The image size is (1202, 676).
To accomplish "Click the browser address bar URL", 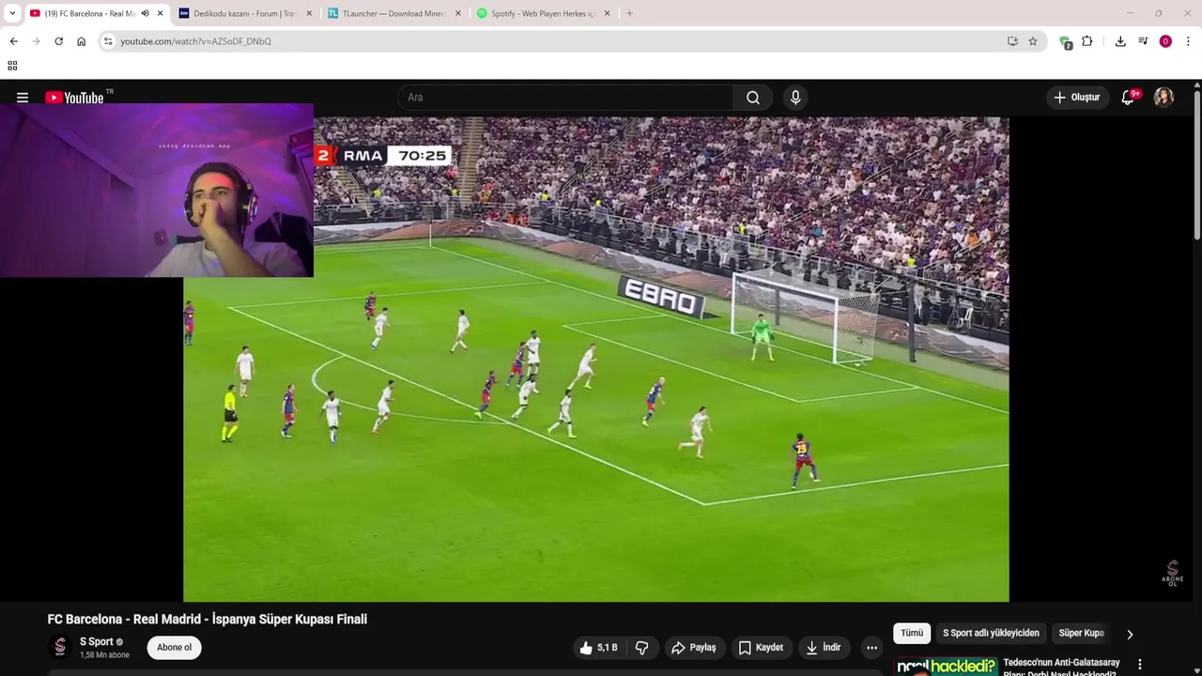I will pos(195,41).
